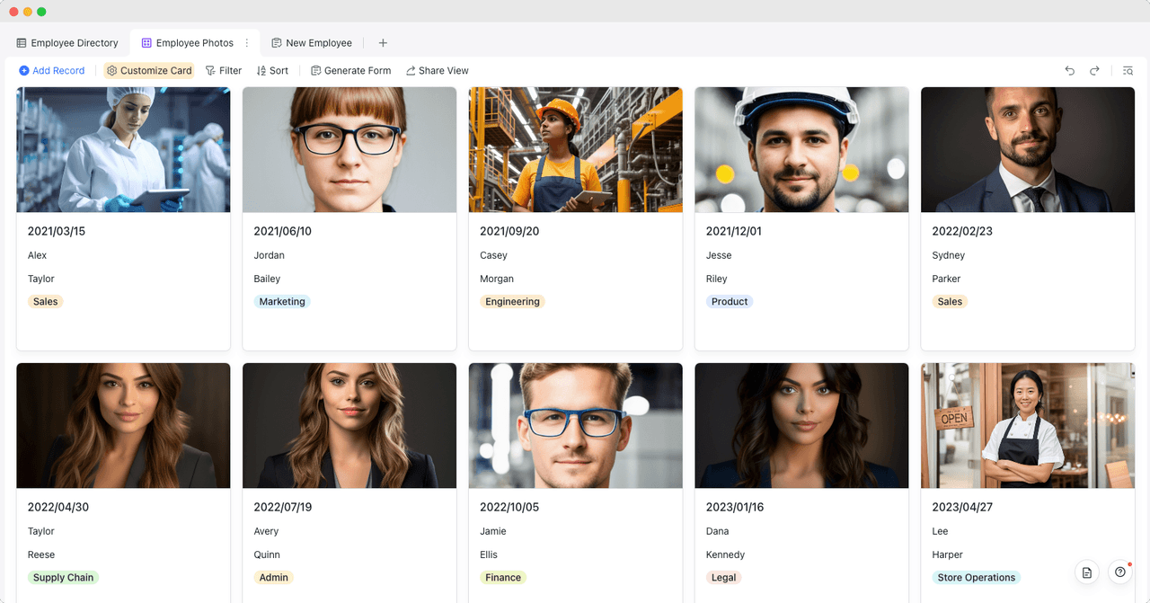This screenshot has width=1150, height=603.
Task: Create a new view with the plus button
Action: pyautogui.click(x=383, y=42)
